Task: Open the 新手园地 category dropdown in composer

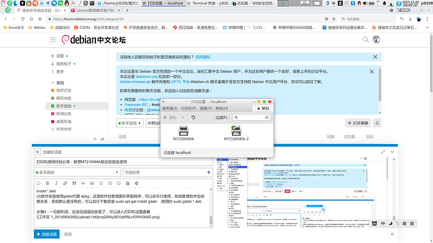Action: click(x=77, y=172)
